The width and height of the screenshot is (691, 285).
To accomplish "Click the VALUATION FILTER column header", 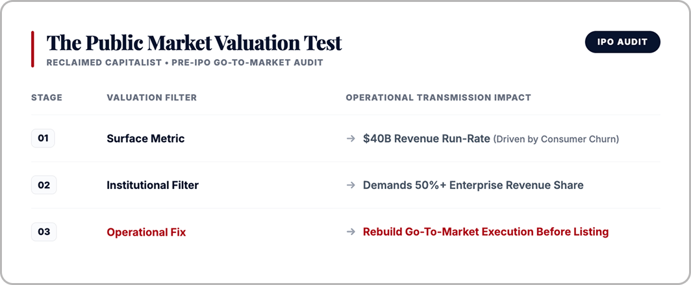I will (x=151, y=97).
